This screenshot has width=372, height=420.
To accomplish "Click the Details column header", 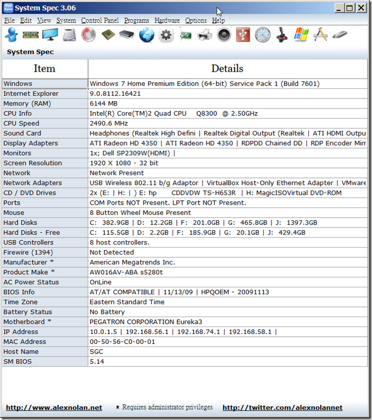I will click(x=227, y=69).
